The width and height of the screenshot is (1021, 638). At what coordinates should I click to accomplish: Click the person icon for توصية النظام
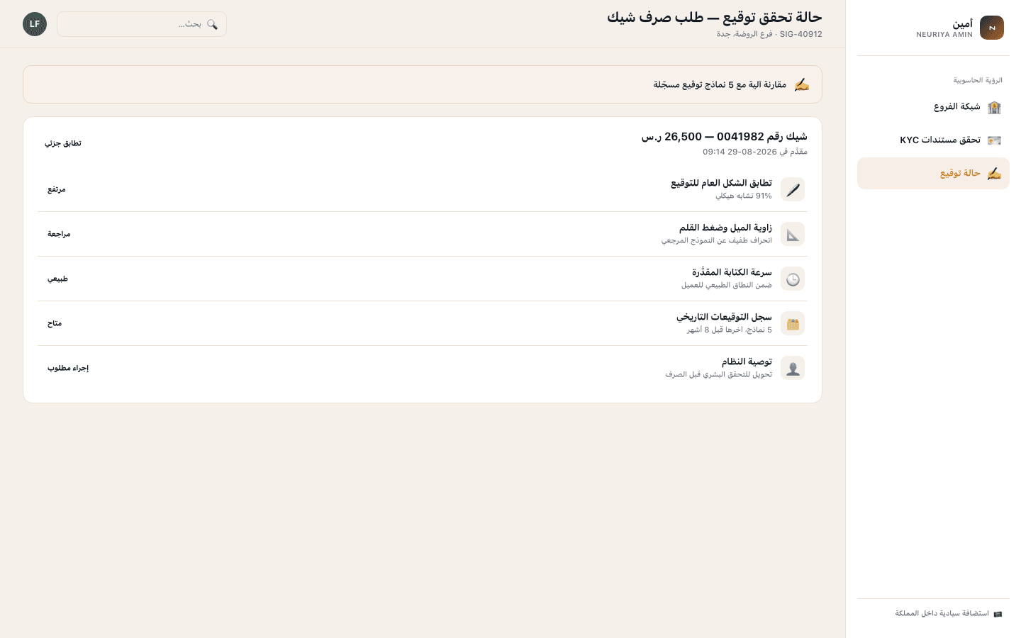click(x=793, y=368)
